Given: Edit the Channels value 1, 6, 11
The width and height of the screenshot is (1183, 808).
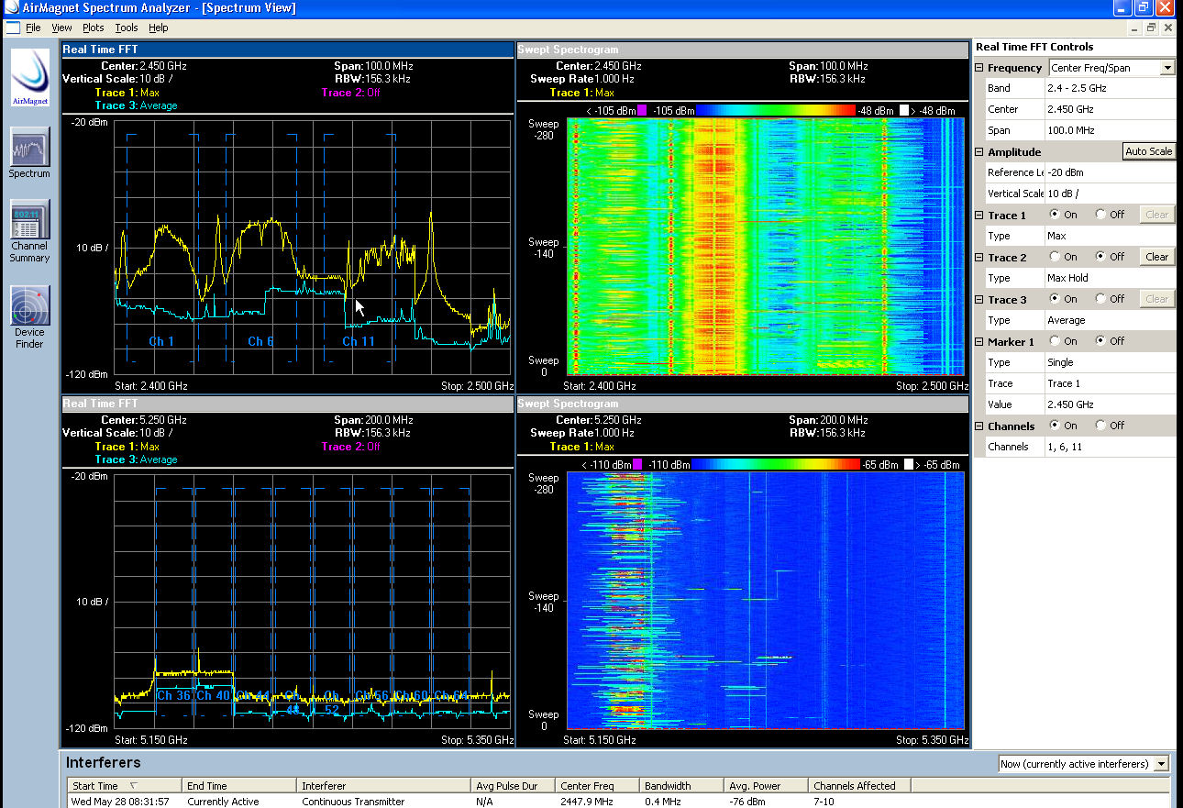Looking at the screenshot, I should tap(1110, 447).
